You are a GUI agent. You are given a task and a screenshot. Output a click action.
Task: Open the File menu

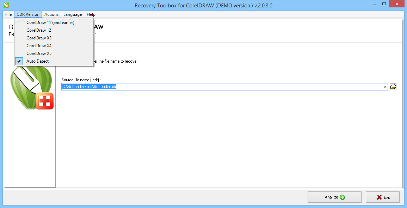point(8,14)
